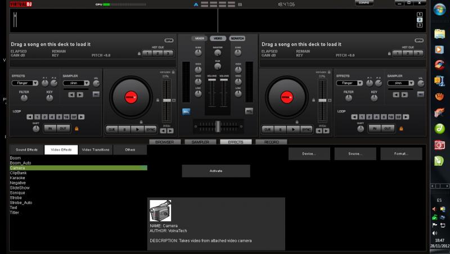Click the crossfader slider
The width and height of the screenshot is (450, 254).
pyautogui.click(x=218, y=126)
